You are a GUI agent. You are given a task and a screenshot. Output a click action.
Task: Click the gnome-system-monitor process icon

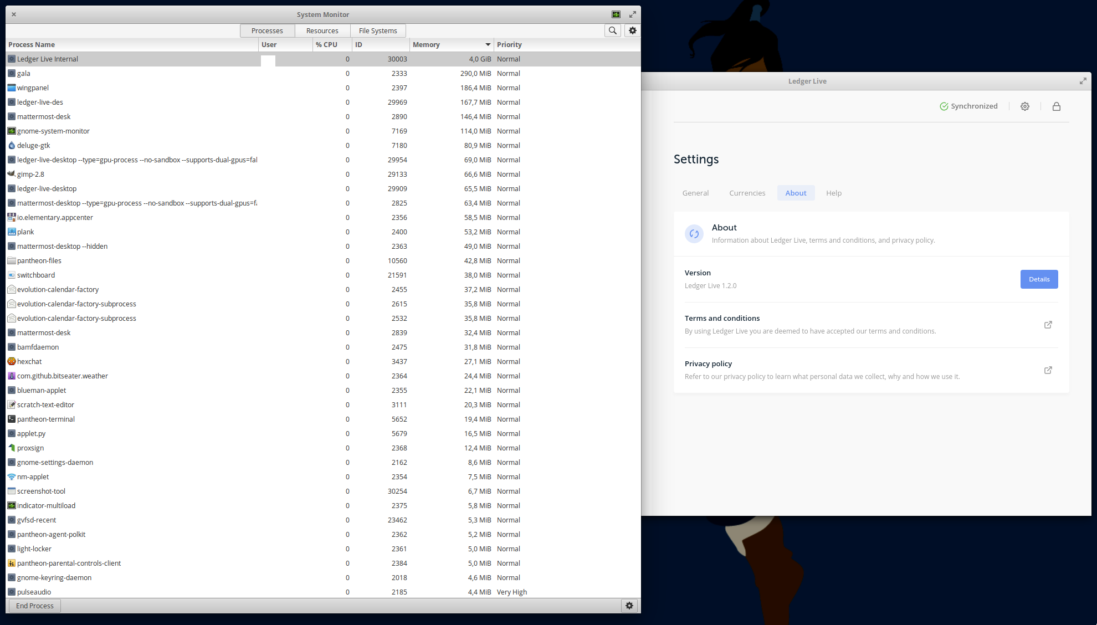pyautogui.click(x=12, y=131)
